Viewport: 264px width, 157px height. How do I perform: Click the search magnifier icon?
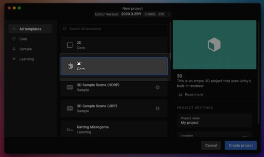[x=65, y=29]
